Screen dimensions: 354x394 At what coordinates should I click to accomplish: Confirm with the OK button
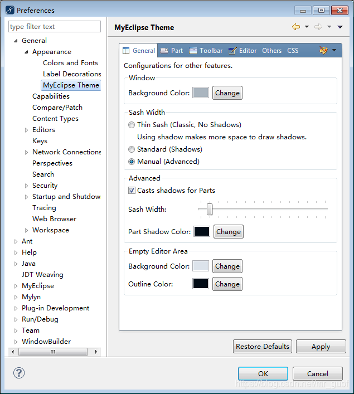point(263,373)
